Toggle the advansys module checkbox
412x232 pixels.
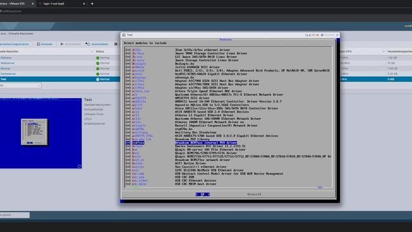click(x=128, y=77)
